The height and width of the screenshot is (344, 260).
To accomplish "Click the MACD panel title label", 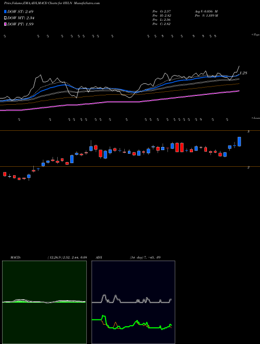I will coord(16,257).
